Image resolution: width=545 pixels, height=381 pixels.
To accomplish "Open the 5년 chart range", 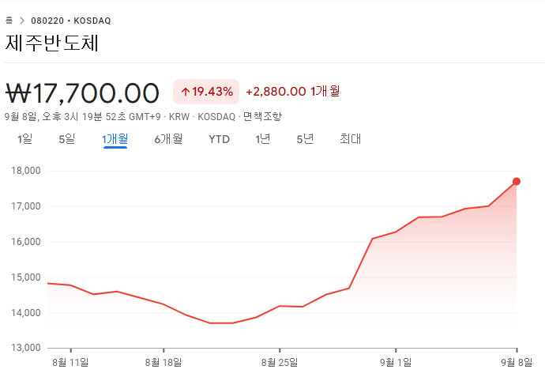I will tap(305, 139).
